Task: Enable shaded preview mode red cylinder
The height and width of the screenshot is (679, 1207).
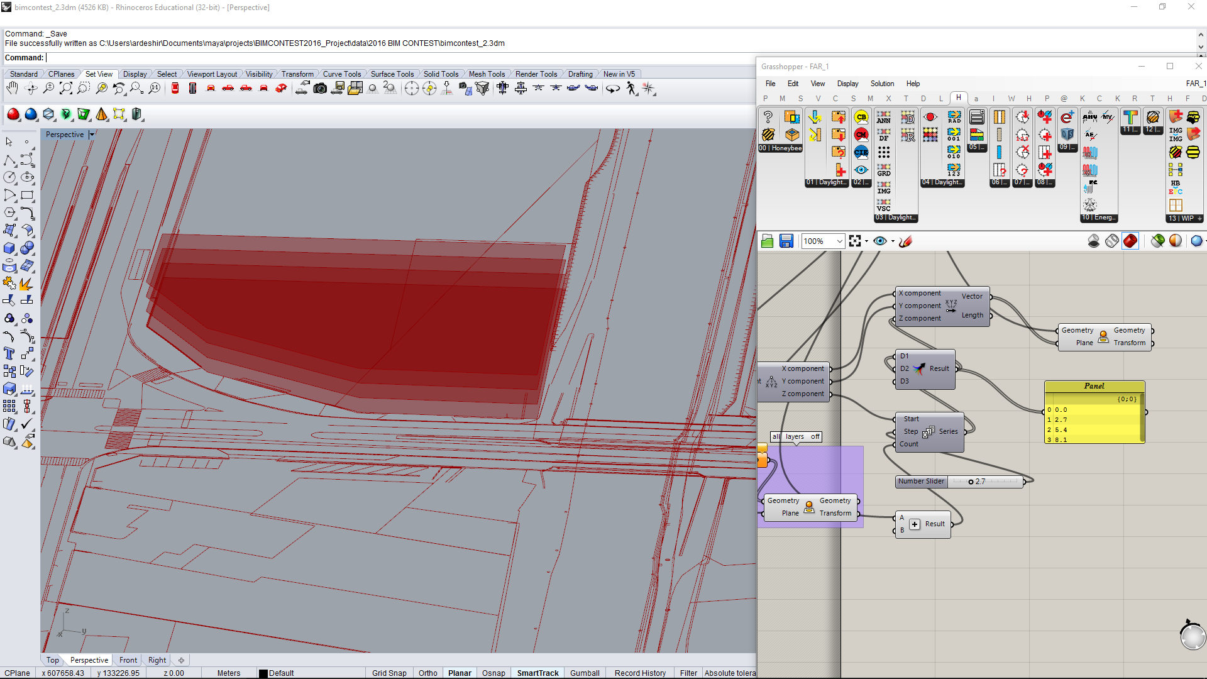Action: point(1130,241)
